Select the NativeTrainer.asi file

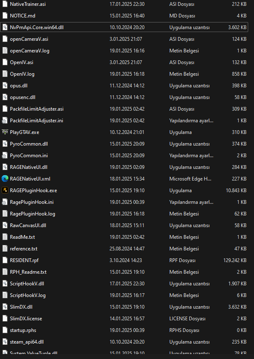[28, 4]
